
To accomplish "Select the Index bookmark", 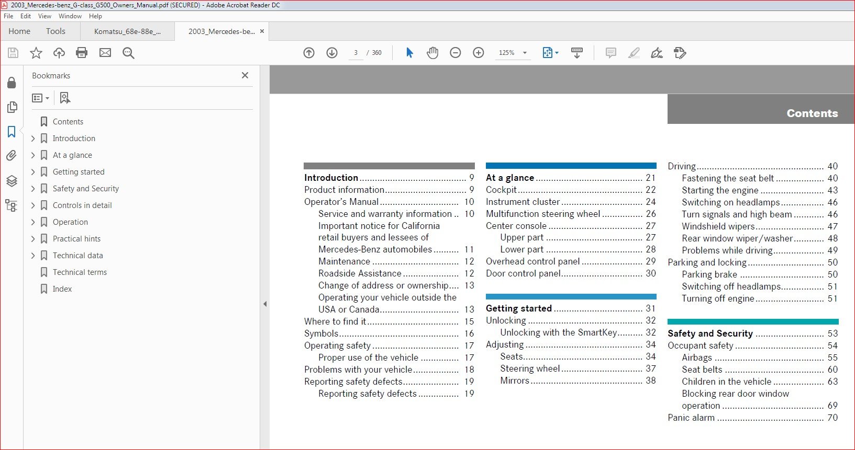I will tap(62, 289).
